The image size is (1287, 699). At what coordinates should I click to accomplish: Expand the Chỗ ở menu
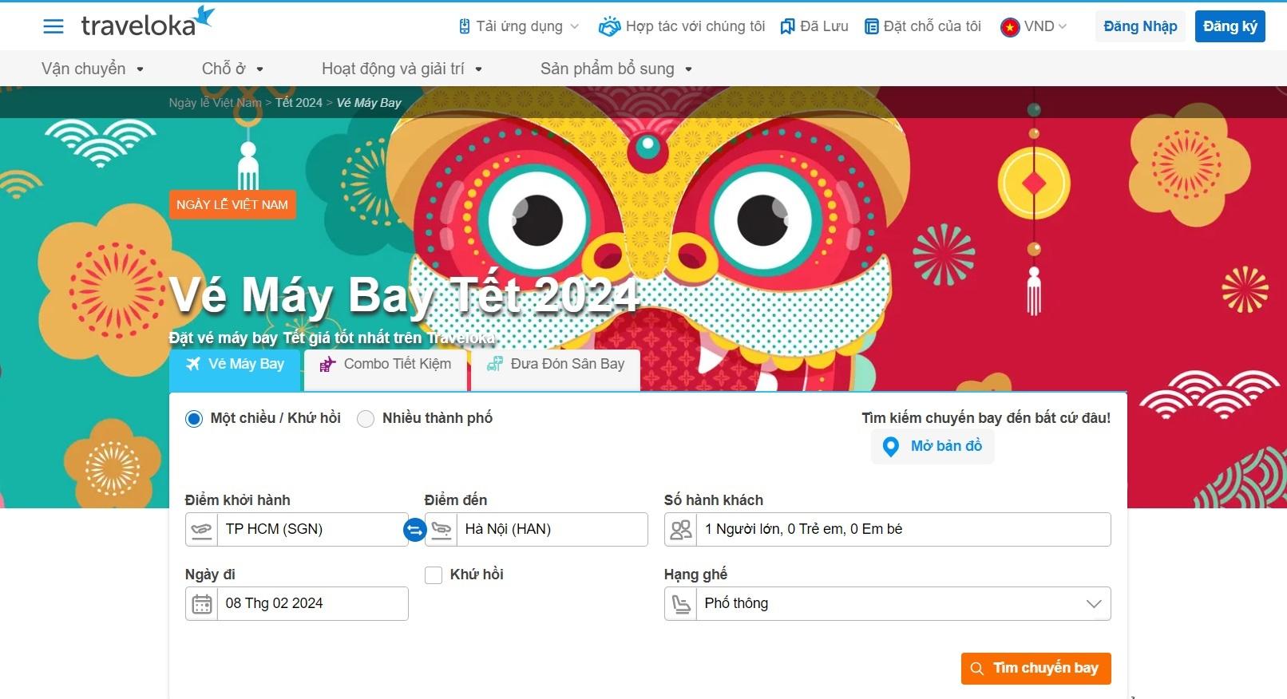[x=232, y=69]
